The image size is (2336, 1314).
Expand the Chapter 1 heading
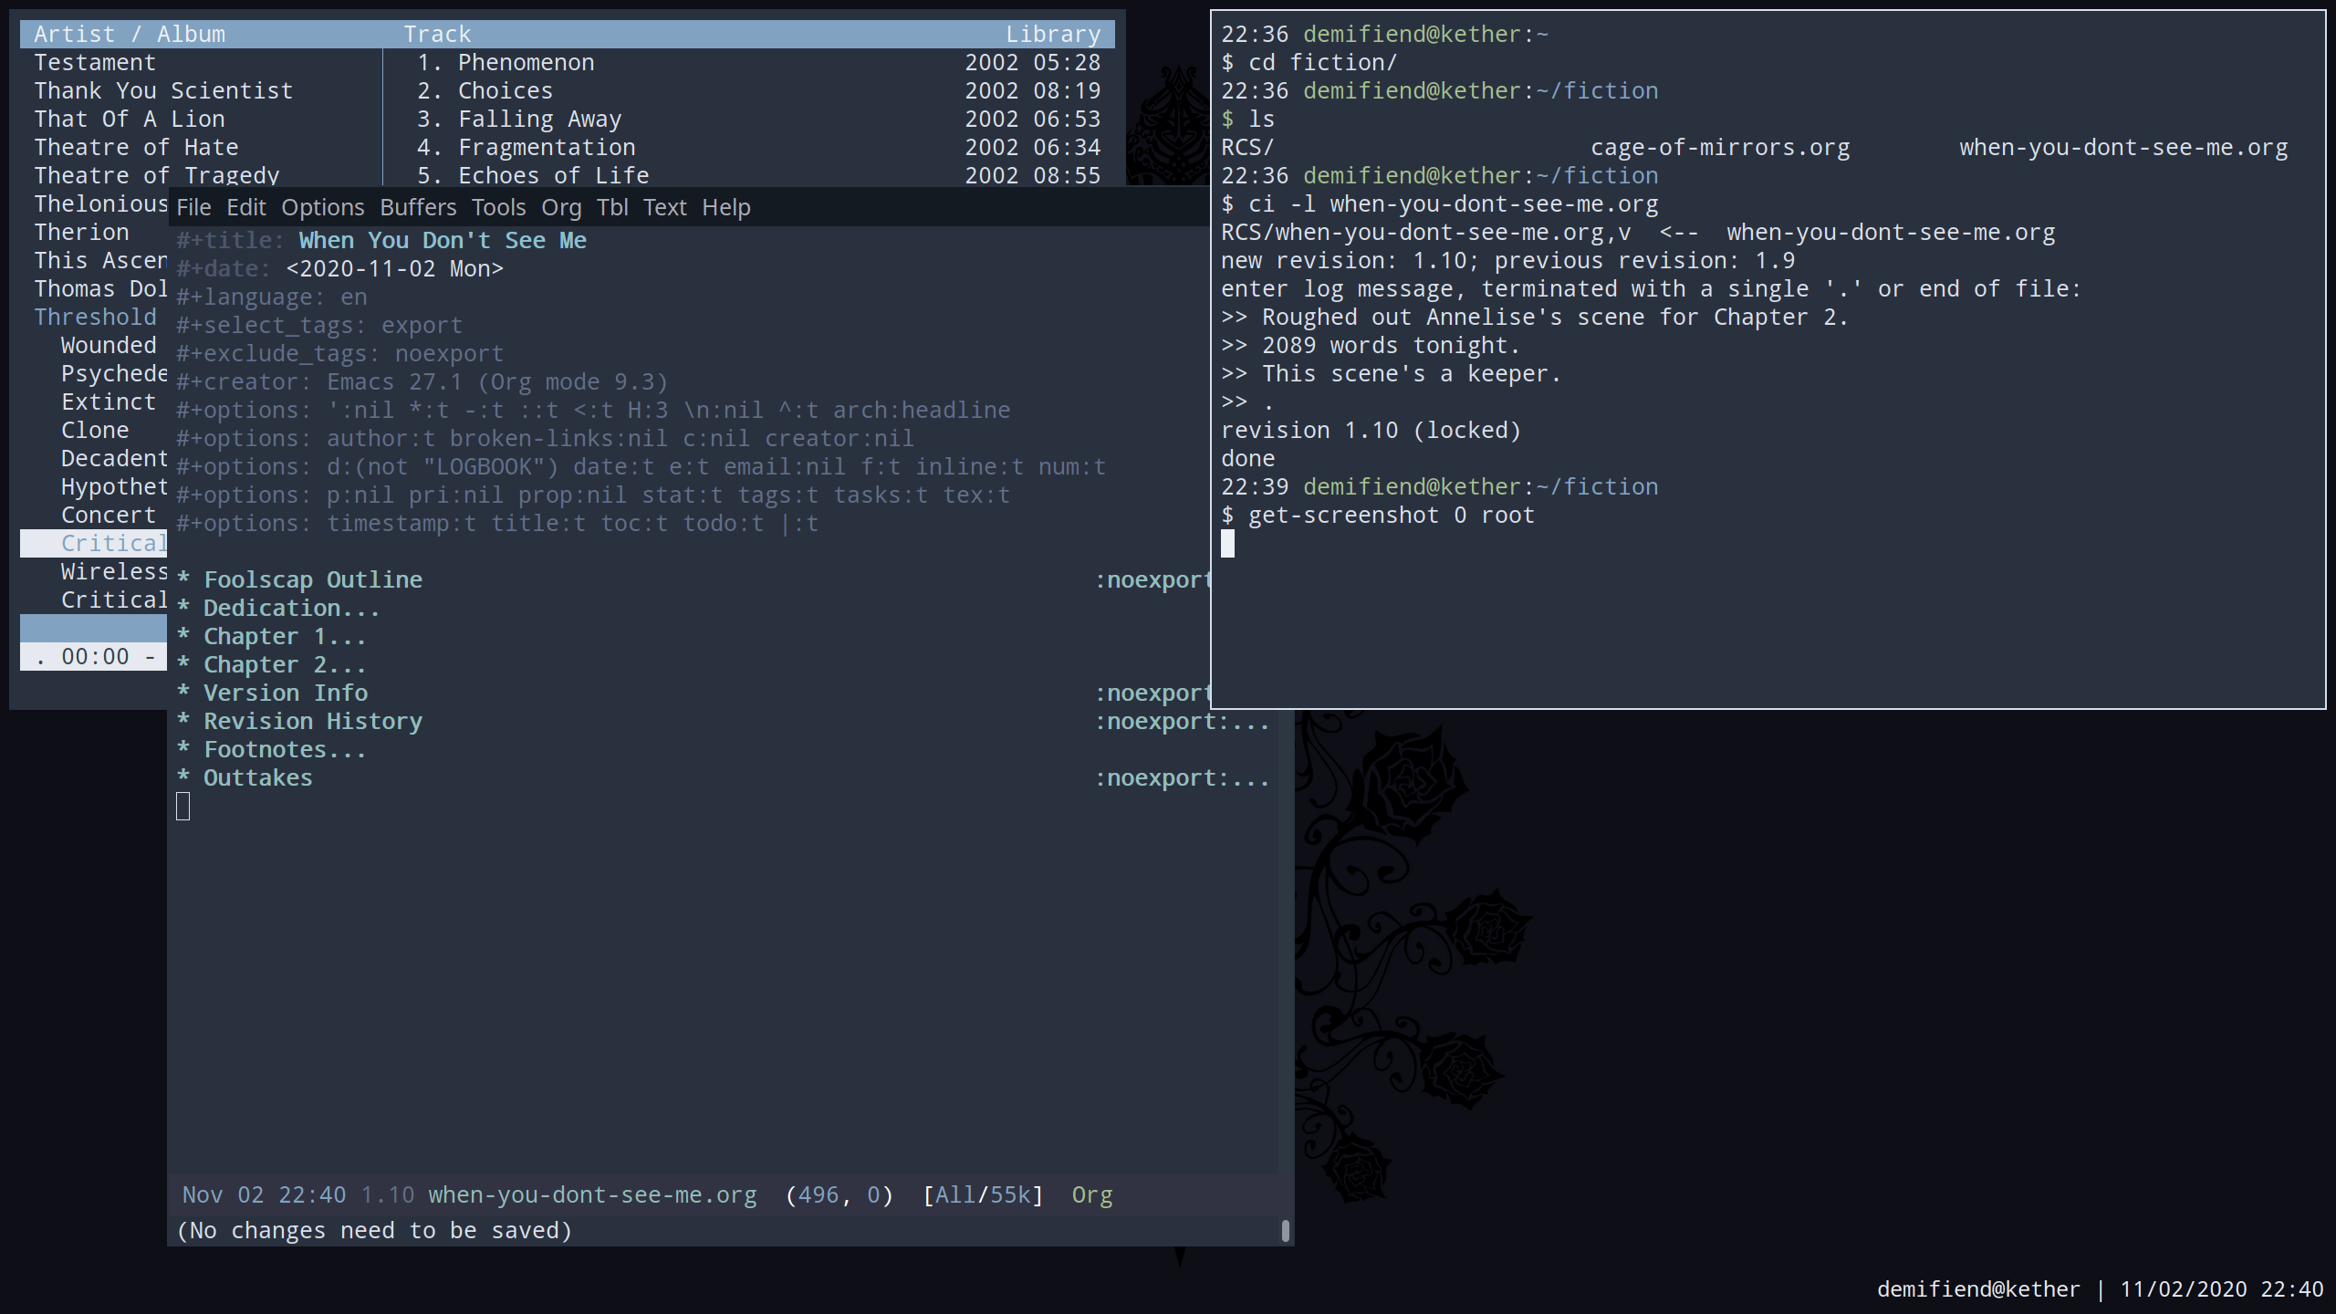coord(283,636)
